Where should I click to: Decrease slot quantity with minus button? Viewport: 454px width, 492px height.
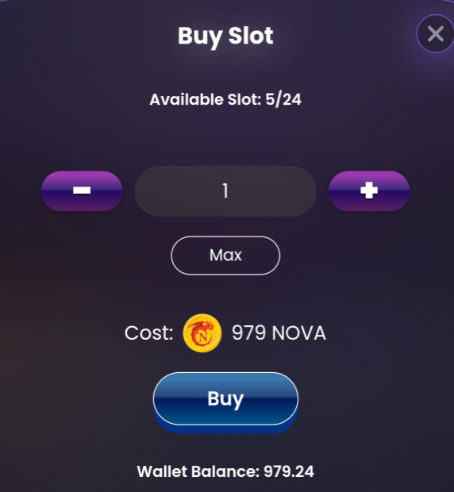82,190
